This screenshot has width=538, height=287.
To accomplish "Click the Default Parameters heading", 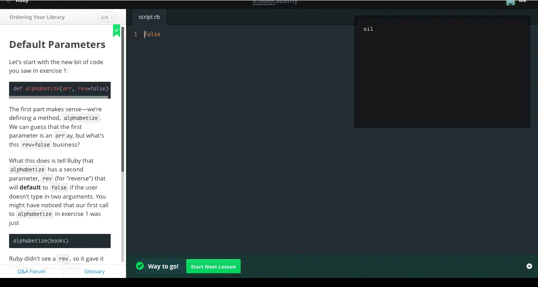I will (x=57, y=44).
